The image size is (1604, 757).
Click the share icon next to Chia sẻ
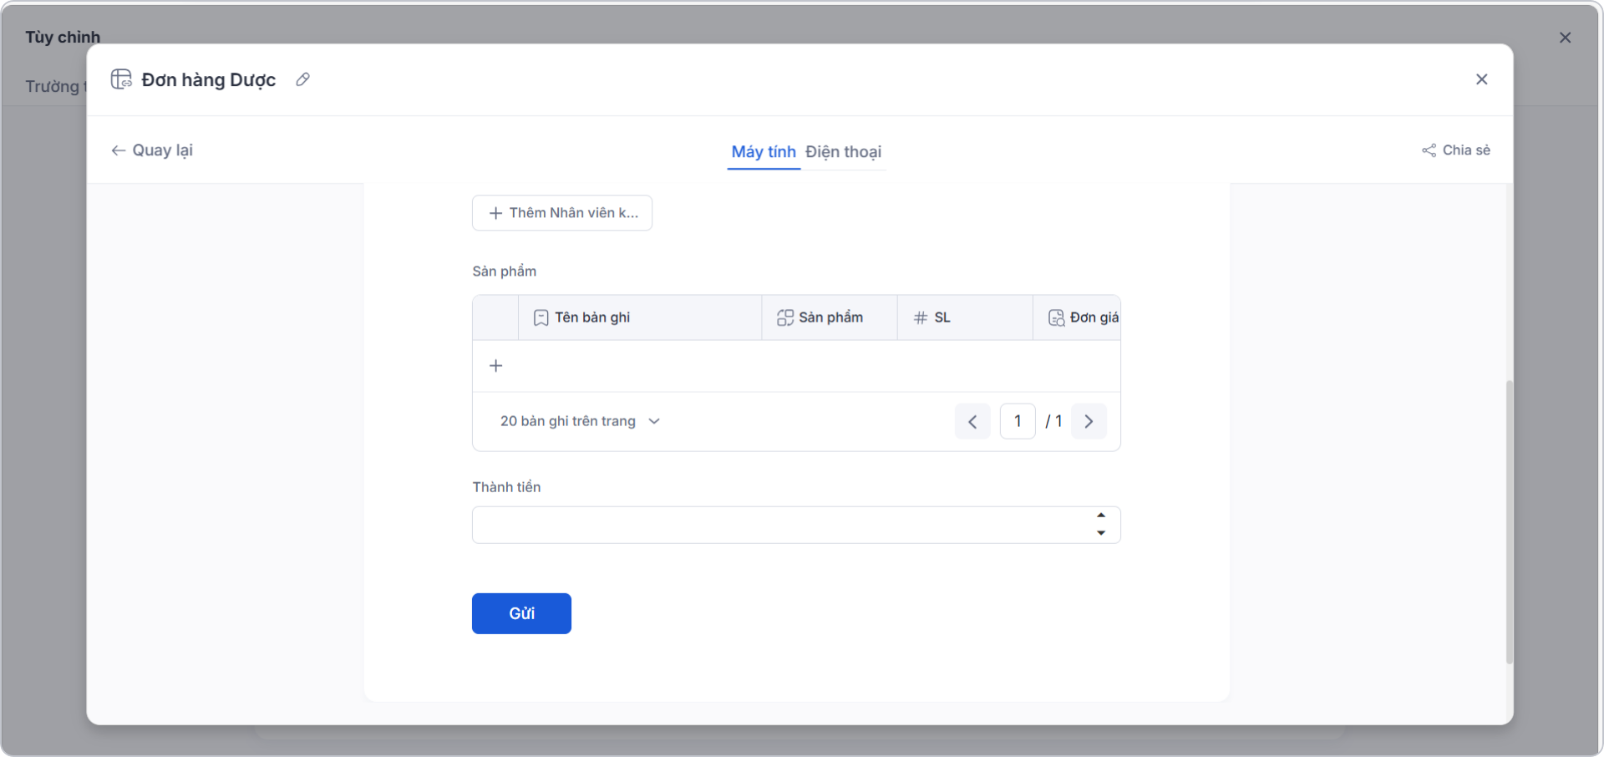pos(1429,150)
